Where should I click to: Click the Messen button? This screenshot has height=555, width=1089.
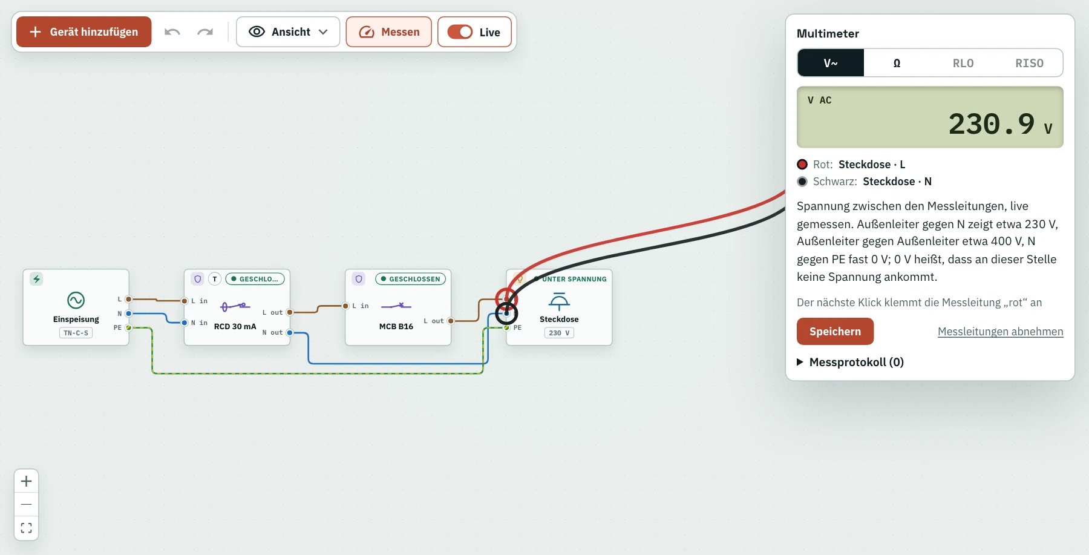click(x=388, y=32)
